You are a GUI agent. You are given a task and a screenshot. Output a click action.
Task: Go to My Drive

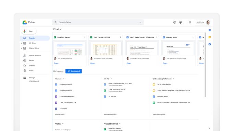point(32,43)
